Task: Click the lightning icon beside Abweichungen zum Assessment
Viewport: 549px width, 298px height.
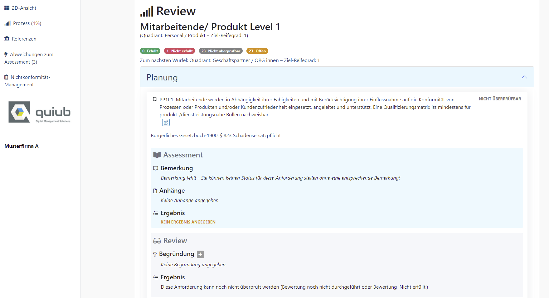Action: coord(6,54)
